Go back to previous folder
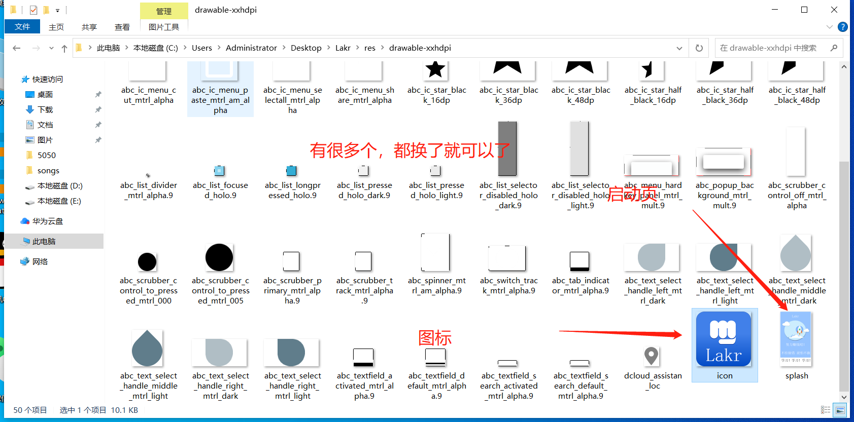Image resolution: width=854 pixels, height=422 pixels. [16, 48]
